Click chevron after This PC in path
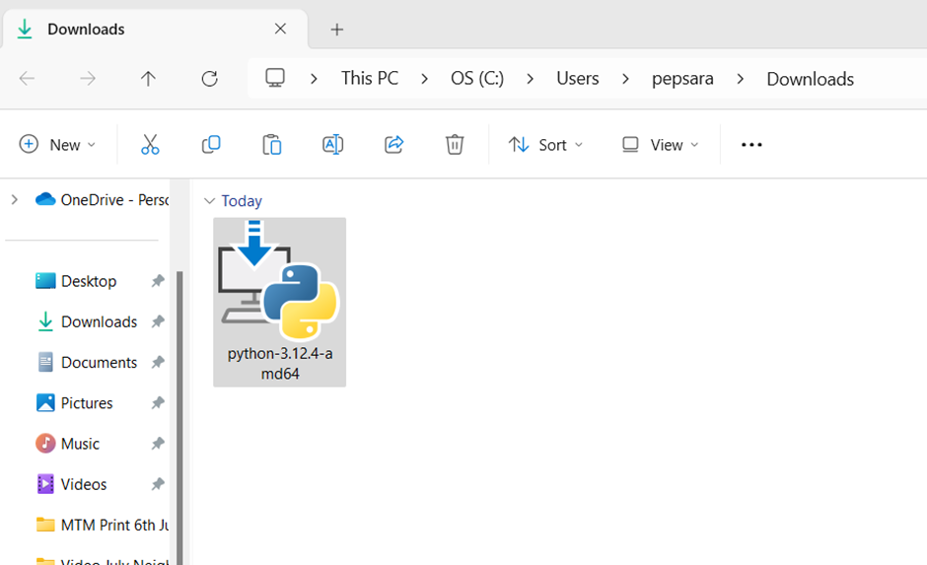This screenshot has width=927, height=565. pyautogui.click(x=424, y=79)
